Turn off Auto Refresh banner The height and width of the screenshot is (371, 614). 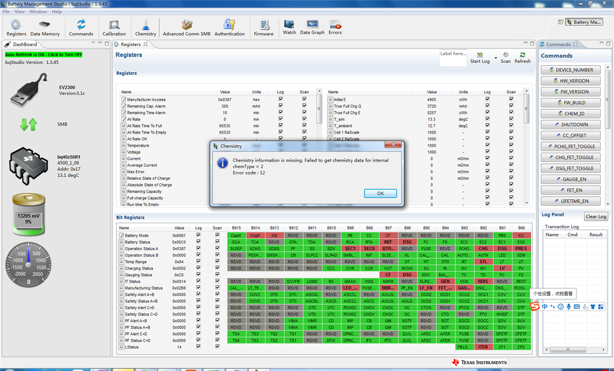[44, 54]
